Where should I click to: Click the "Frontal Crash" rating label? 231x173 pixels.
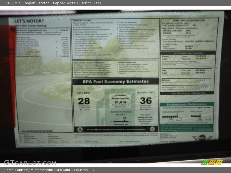coord(165,58)
